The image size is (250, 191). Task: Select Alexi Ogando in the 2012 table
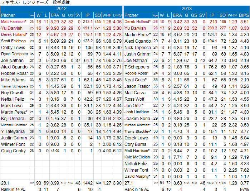coord(14,67)
